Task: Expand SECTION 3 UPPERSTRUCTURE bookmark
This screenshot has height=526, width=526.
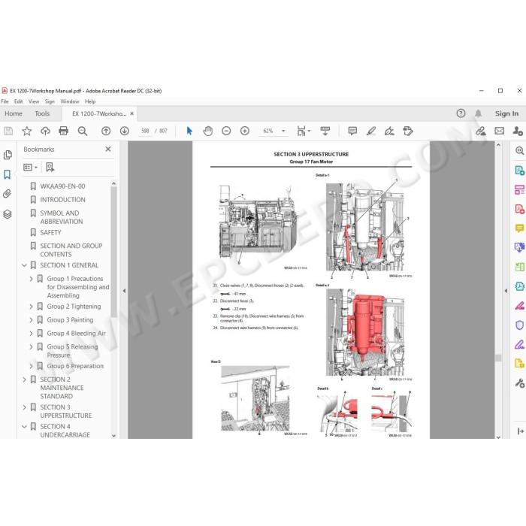Action: click(24, 407)
